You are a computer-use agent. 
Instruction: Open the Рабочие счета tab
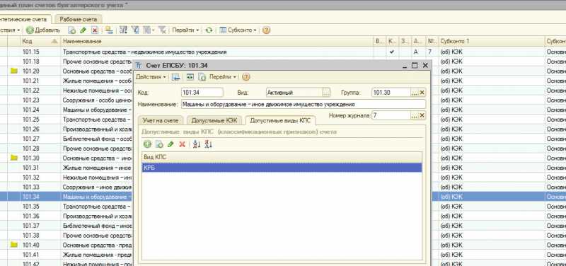point(79,20)
